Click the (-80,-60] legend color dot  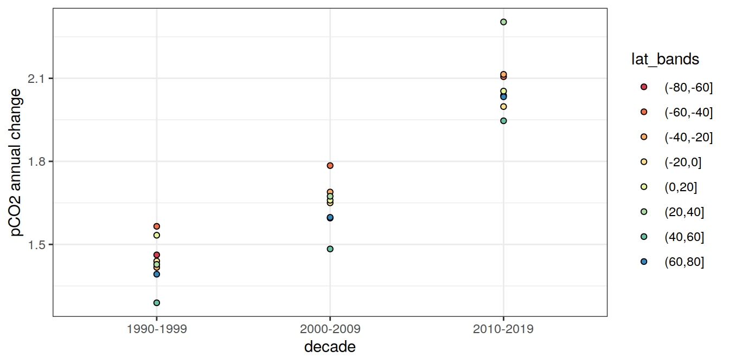(644, 87)
